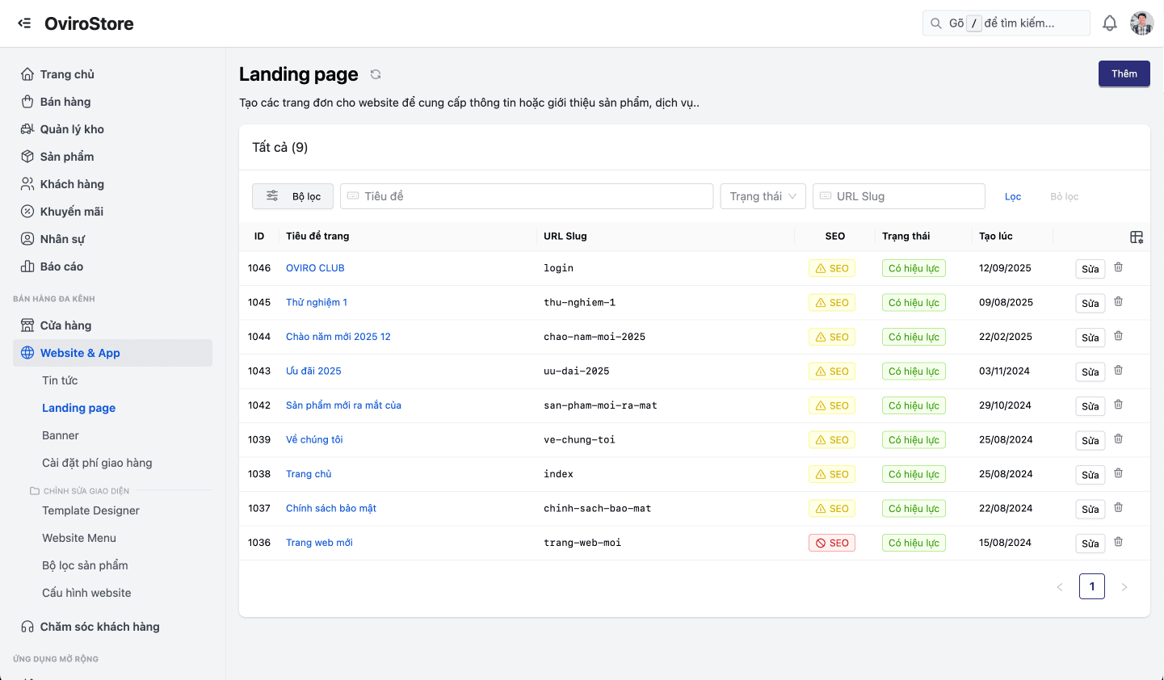Click the Thêm button to add a page
Viewport: 1164px width, 680px height.
1124,73
